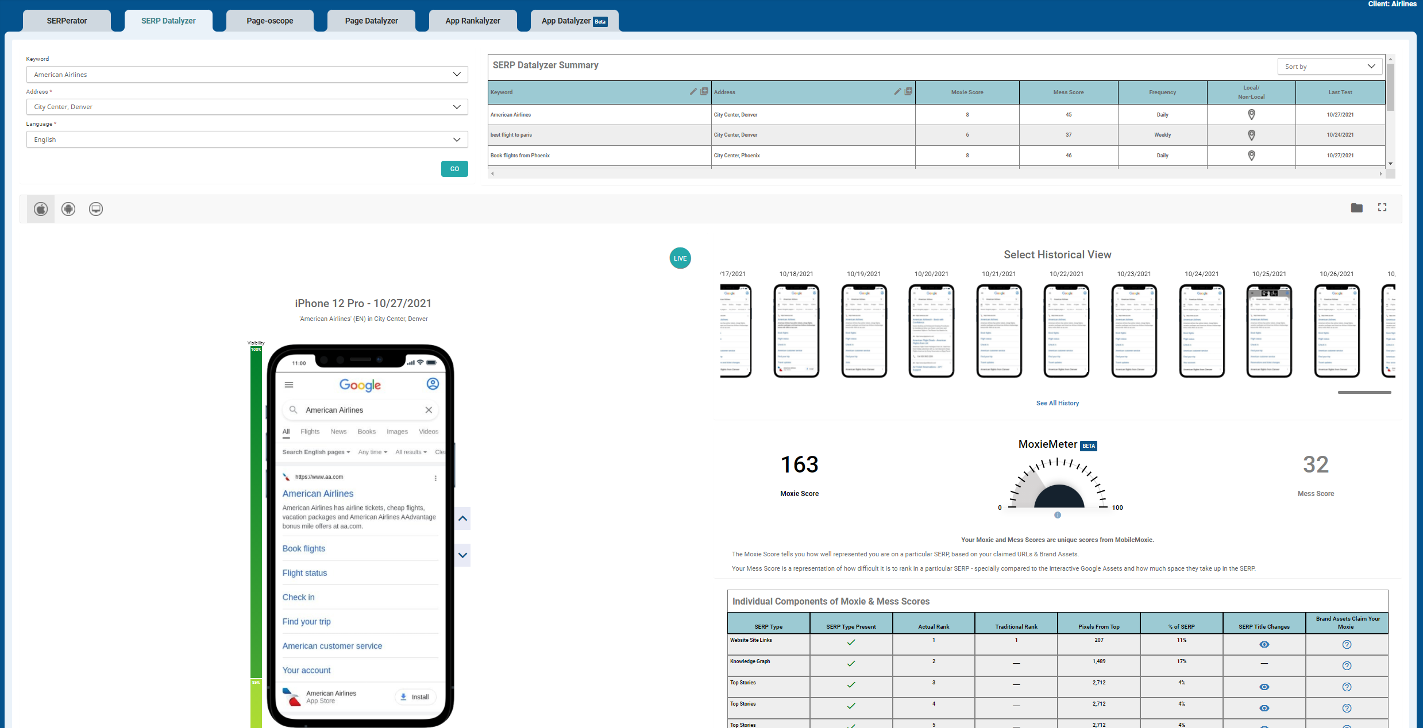Screen dimensions: 1423x728
Task: Select the 10/25/2021 historical thumbnail
Action: (x=1269, y=331)
